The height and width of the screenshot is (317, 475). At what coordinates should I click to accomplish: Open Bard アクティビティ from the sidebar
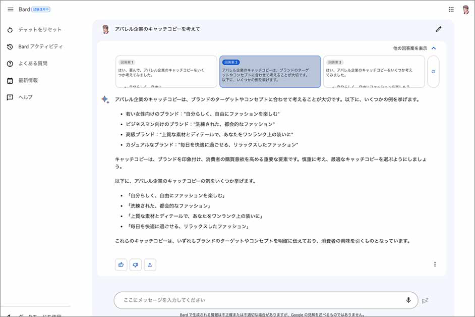tap(40, 47)
